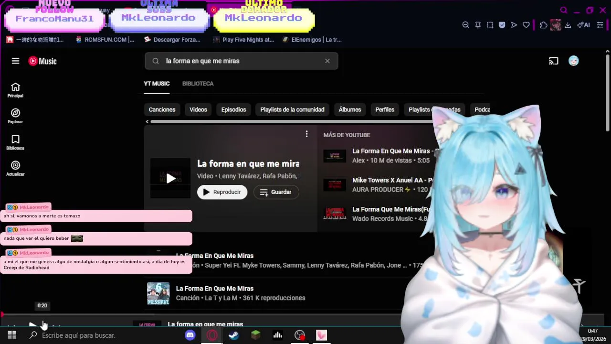The height and width of the screenshot is (344, 611).
Task: Open Discord from the taskbar
Action: click(x=190, y=335)
